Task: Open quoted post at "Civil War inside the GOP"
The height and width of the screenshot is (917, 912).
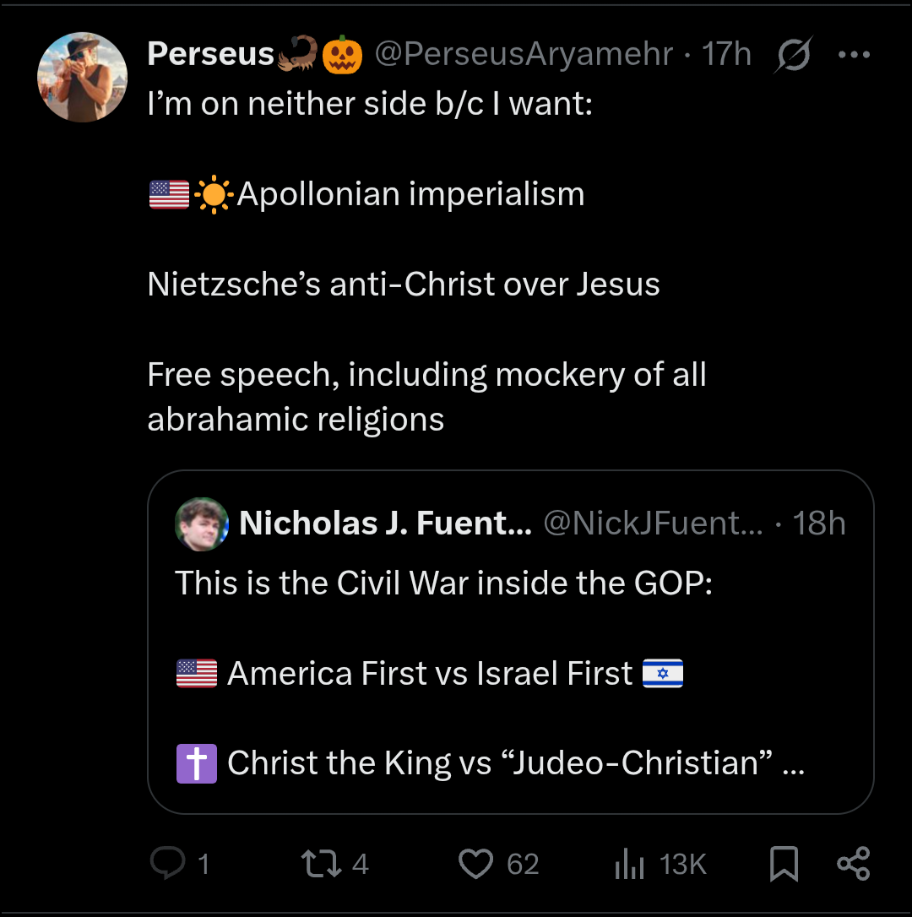Action: 443,583
